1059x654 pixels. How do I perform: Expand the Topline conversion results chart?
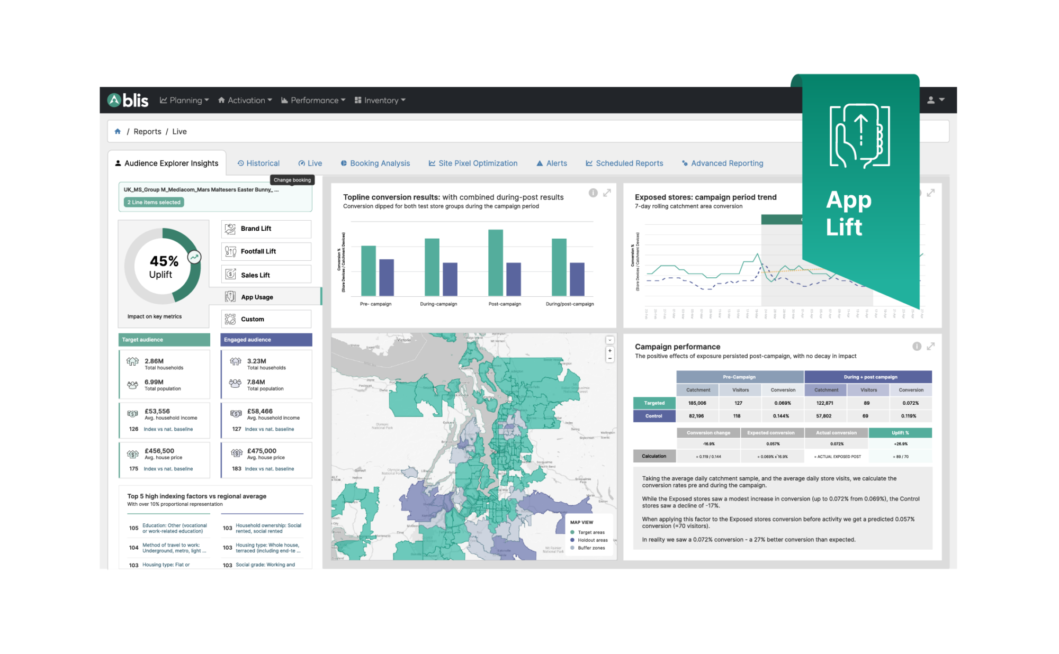[607, 193]
